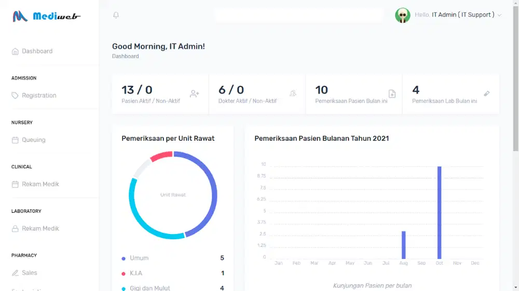Toggle the K.I.A legend entry
This screenshot has height=291, width=519.
pyautogui.click(x=135, y=273)
